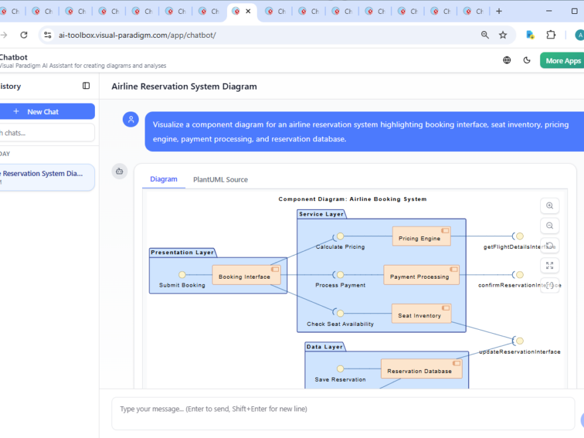Image resolution: width=584 pixels, height=438 pixels.
Task: Open the Chrome extensions puzzle icon
Action: 550,35
